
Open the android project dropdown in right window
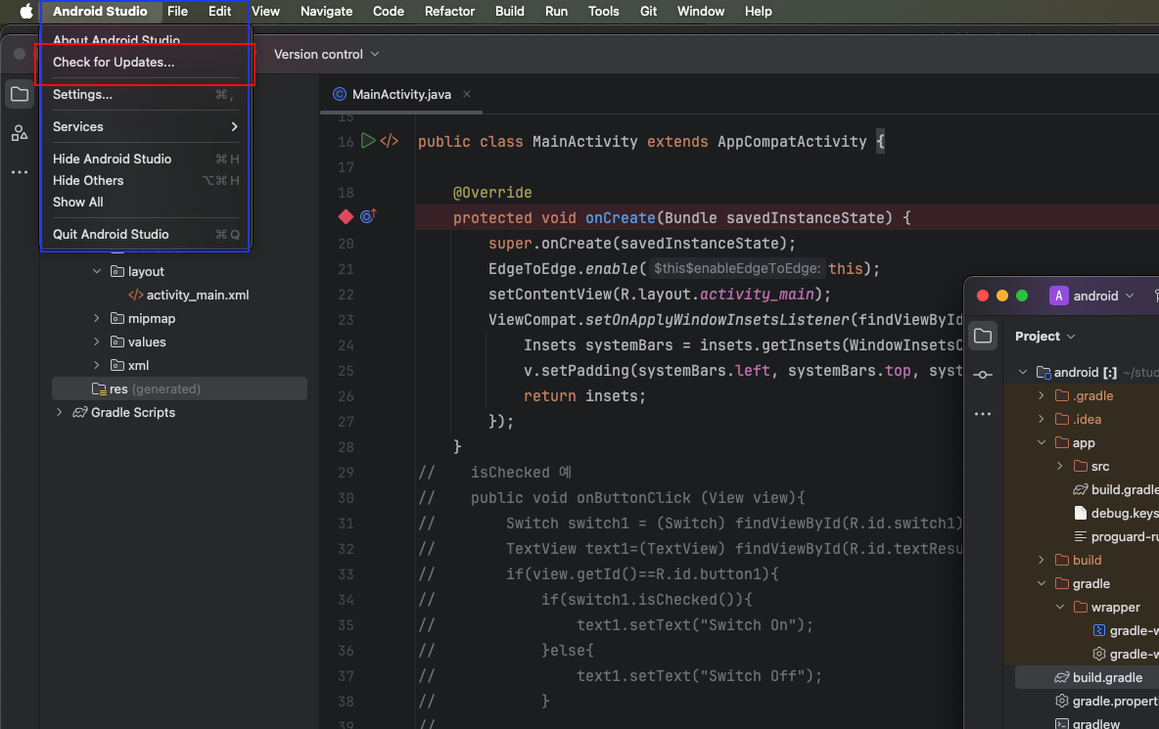coord(1103,296)
